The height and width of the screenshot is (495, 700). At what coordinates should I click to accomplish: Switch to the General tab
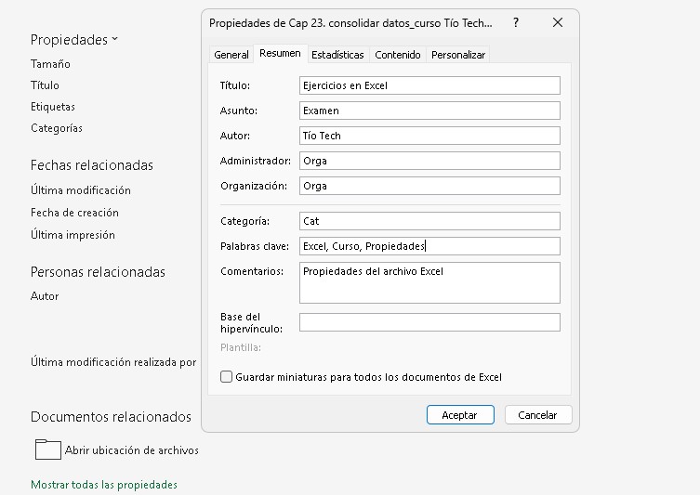click(x=231, y=55)
